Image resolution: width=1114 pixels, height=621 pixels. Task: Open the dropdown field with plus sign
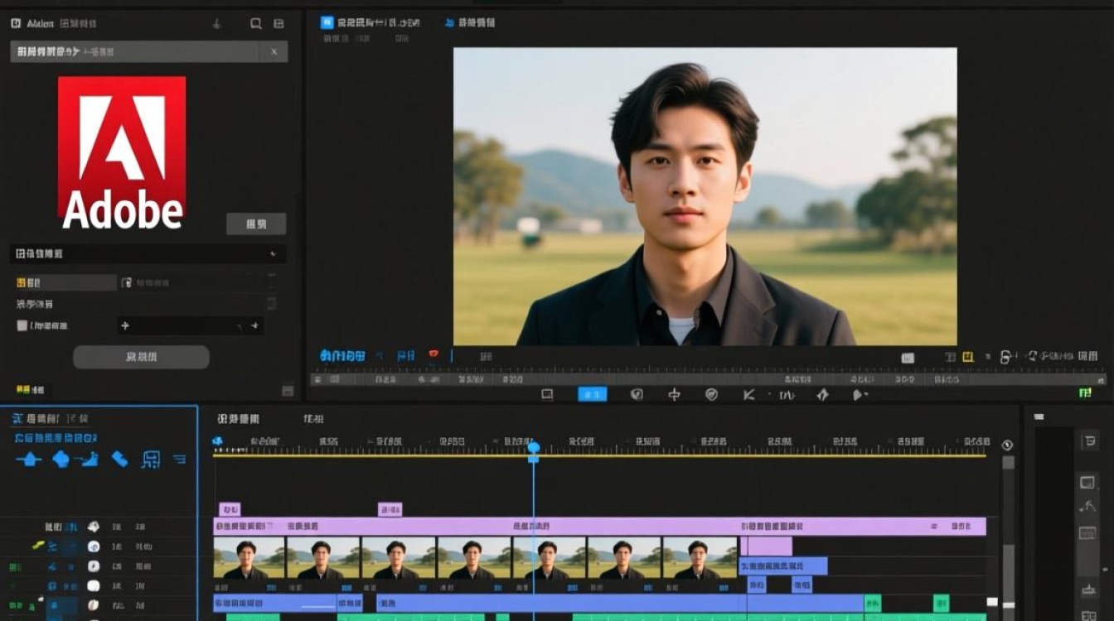pos(190,326)
